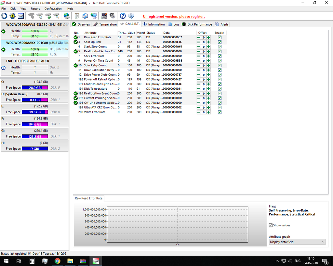Switch to the Information tab
Viewport: 333px width, 266px height.
point(154,24)
